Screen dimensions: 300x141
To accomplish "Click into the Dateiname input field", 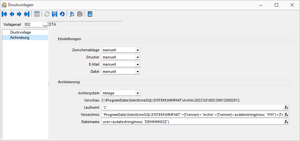I will [x=192, y=122].
